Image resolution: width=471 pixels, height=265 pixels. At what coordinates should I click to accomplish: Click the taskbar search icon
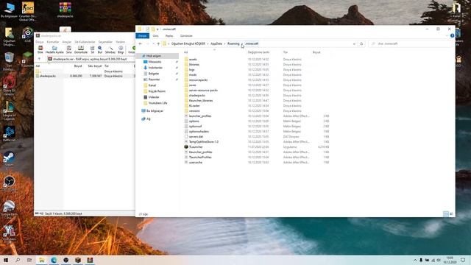coord(18,260)
